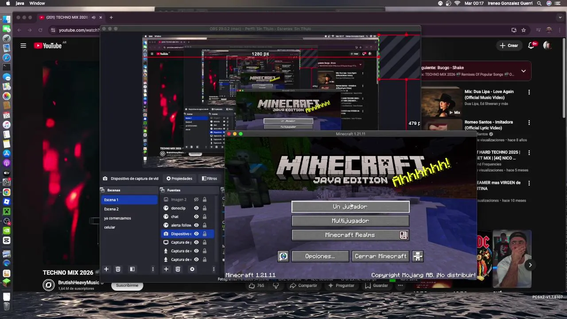Image resolution: width=567 pixels, height=319 pixels.
Task: Hide the chat source in OBS
Action: tap(196, 217)
